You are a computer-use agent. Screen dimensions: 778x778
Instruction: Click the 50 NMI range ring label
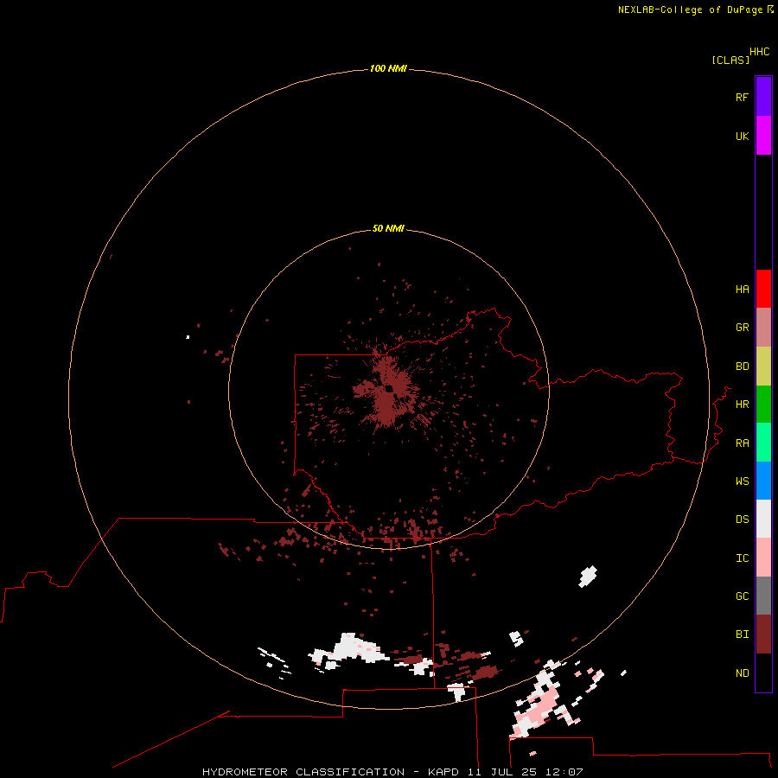pos(388,228)
